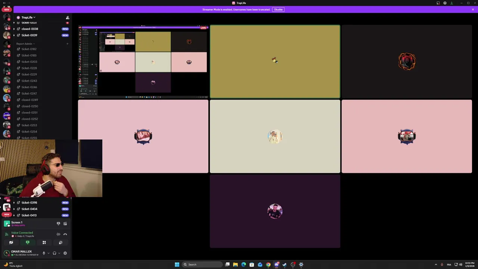Toggle screen share button in voice panel
Viewport: 478px width, 269px height.
click(x=27, y=242)
